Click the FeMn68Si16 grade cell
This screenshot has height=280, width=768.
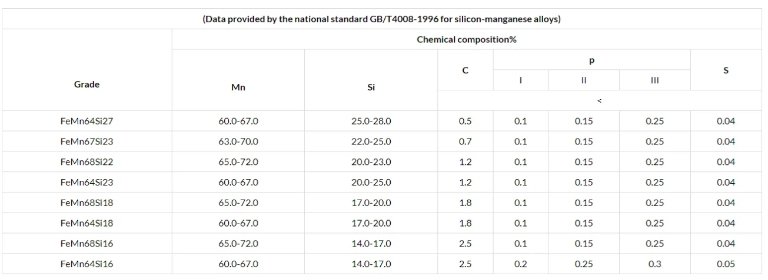[87, 244]
